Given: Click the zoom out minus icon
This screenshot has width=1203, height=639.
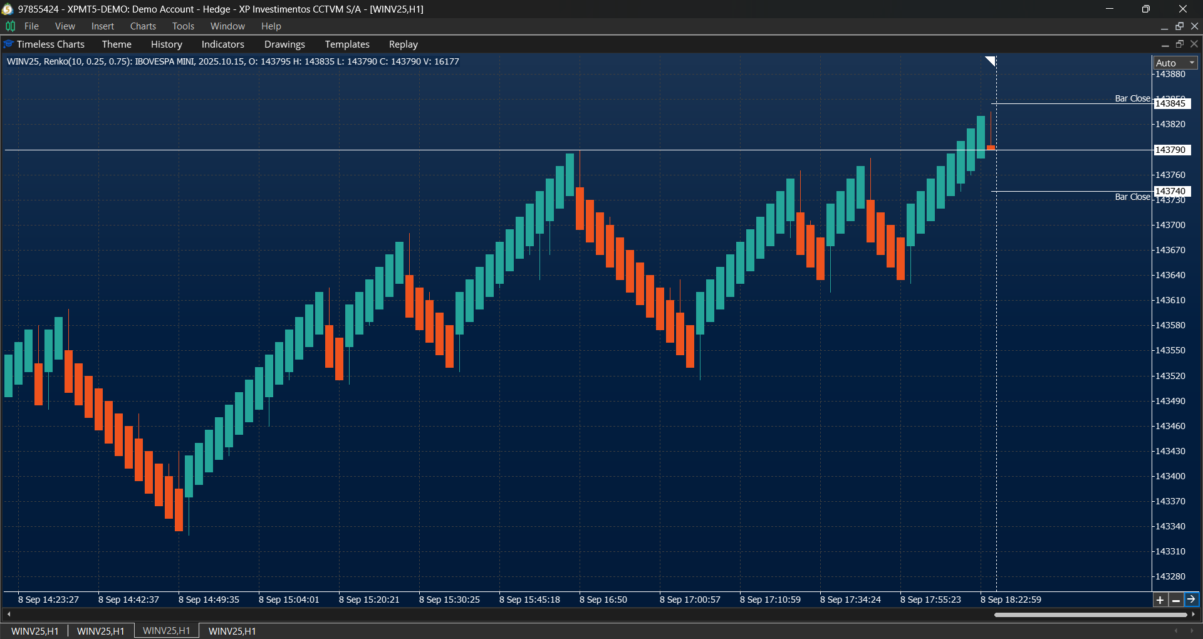Looking at the screenshot, I should pyautogui.click(x=1176, y=600).
